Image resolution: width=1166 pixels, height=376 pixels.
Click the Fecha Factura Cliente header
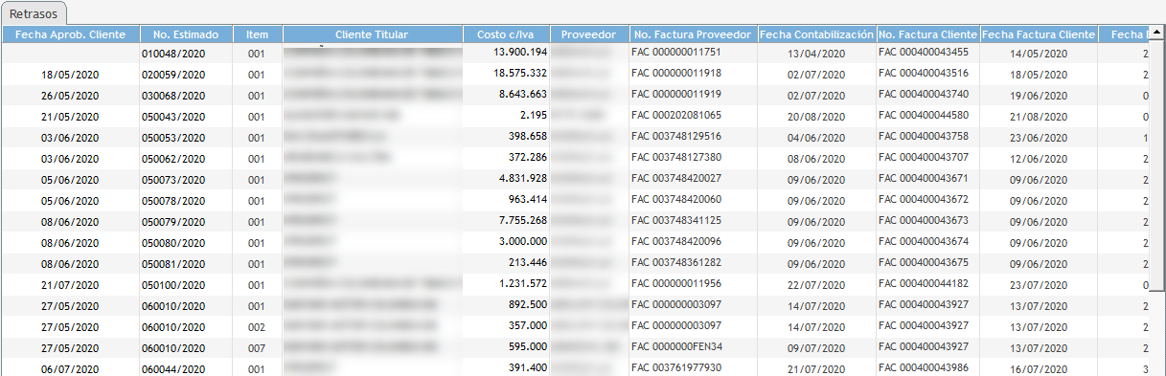pyautogui.click(x=1039, y=34)
